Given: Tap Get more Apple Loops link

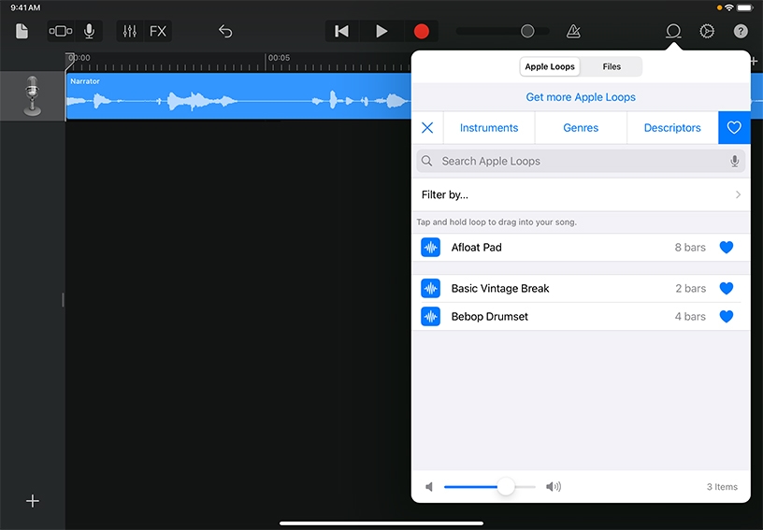Looking at the screenshot, I should pos(581,97).
